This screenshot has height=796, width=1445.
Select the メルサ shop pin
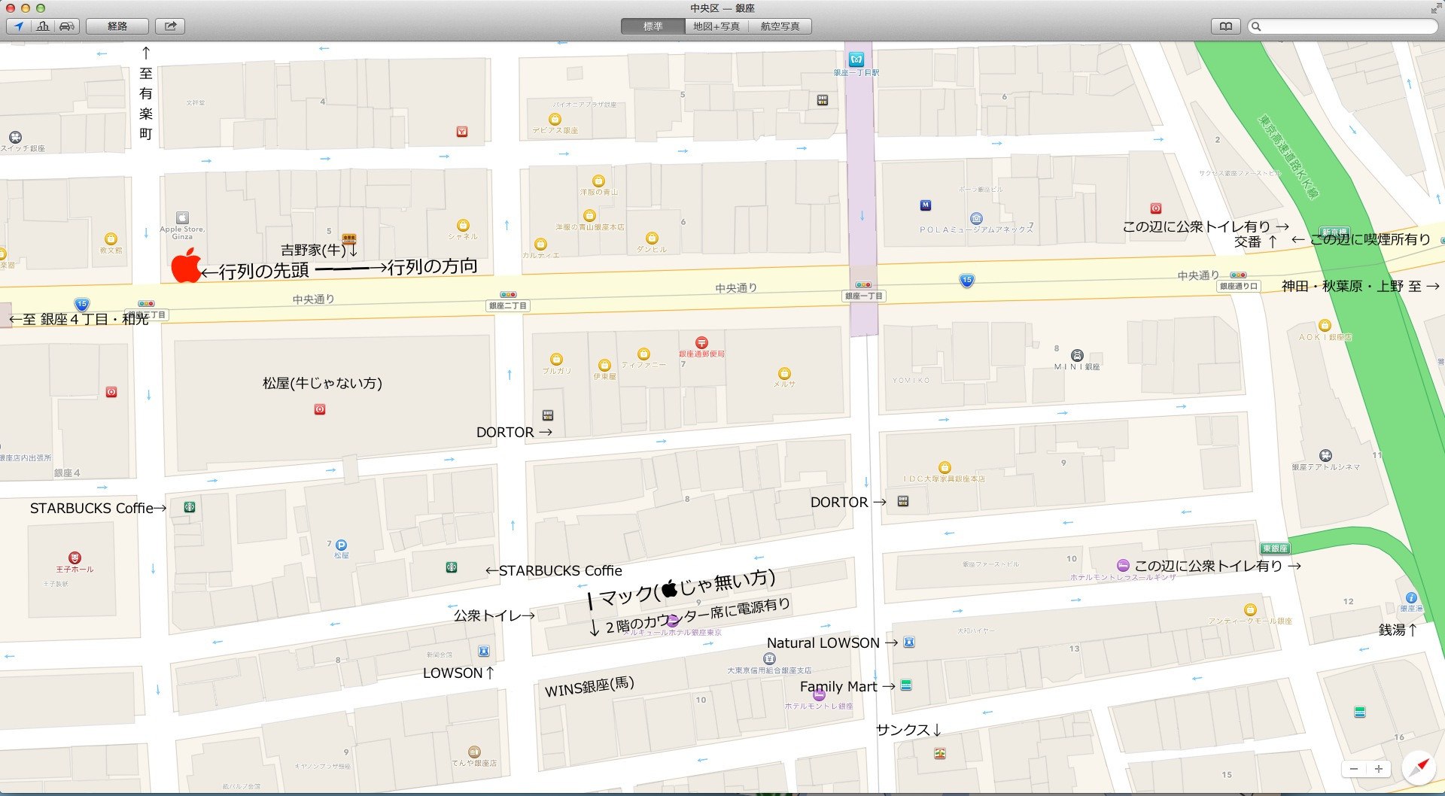[x=784, y=373]
